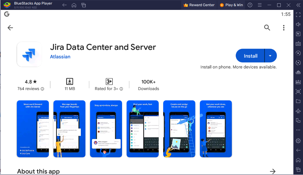303x175 pixels.
Task: Open Play & Win
Action: (x=231, y=5)
